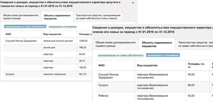Click 'Супруга' in front window table
This screenshot has width=213, height=102.
pos(103,85)
